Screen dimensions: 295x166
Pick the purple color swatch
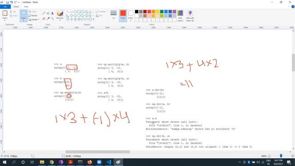pyautogui.click(x=174, y=12)
